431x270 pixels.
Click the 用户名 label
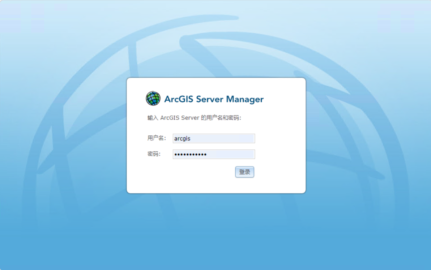tap(157, 138)
